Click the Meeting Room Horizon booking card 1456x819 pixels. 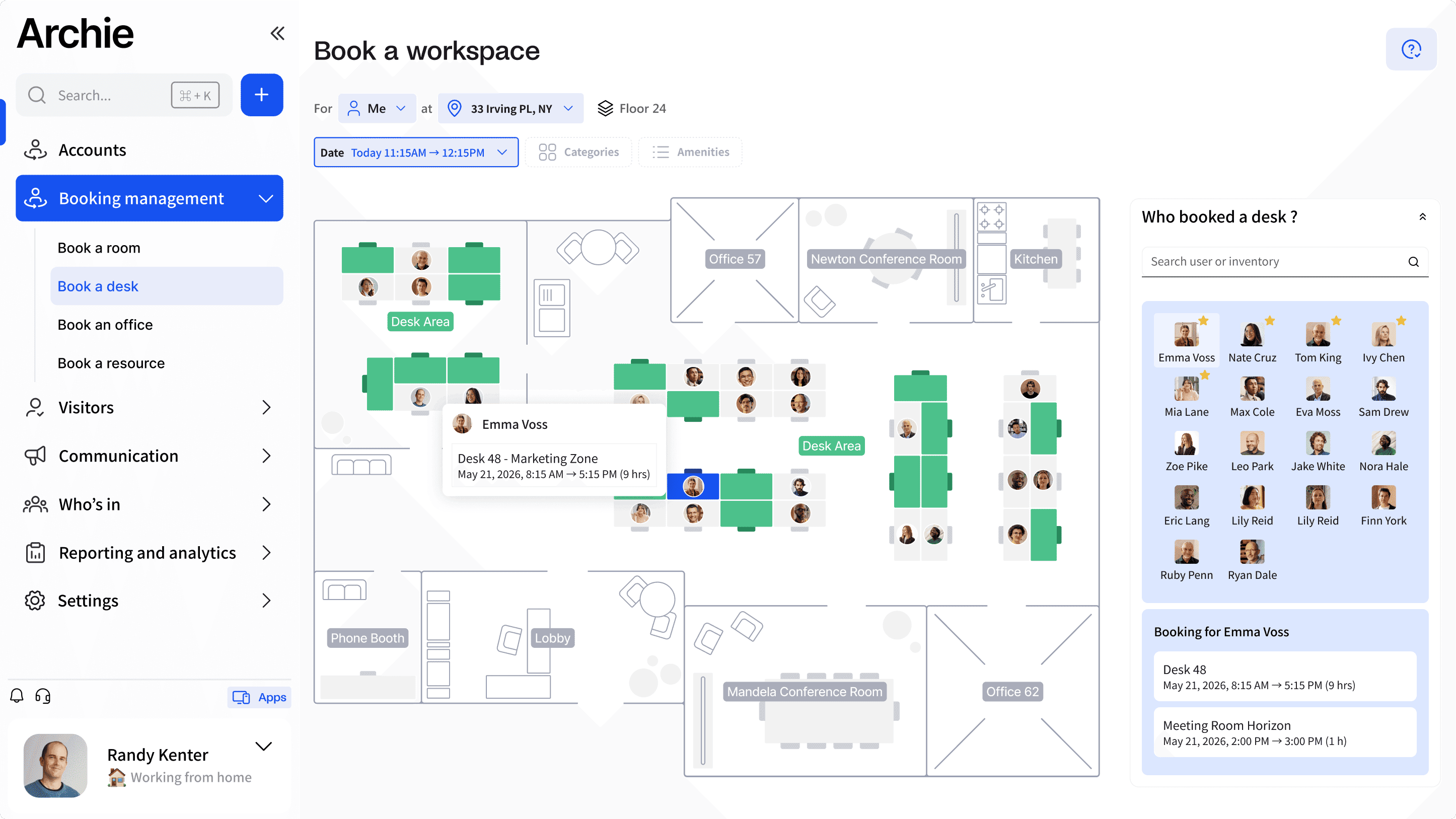[x=1285, y=732]
